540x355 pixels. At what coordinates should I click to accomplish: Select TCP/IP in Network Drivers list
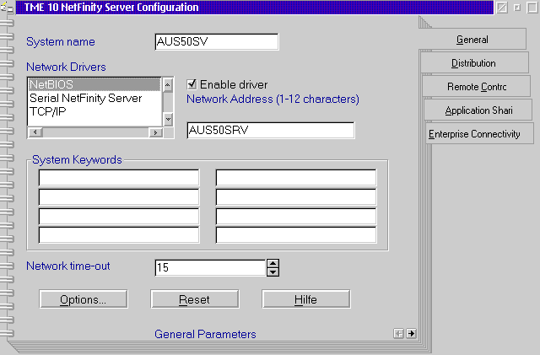pyautogui.click(x=94, y=111)
